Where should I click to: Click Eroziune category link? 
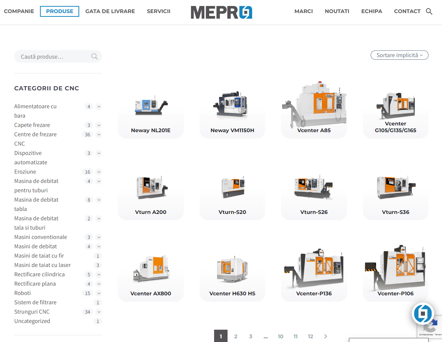[25, 172]
